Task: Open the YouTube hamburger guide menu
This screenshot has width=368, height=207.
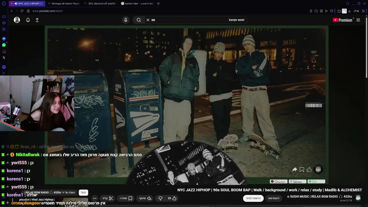Action: tap(358, 20)
